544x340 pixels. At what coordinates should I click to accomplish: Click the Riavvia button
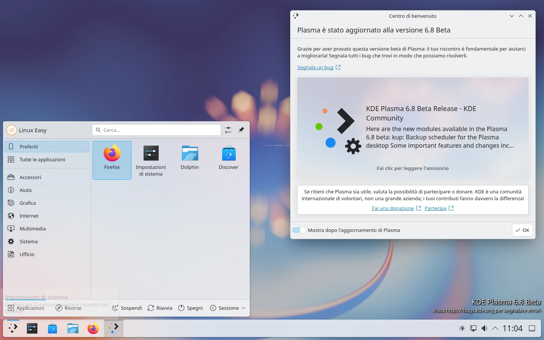[x=160, y=308]
